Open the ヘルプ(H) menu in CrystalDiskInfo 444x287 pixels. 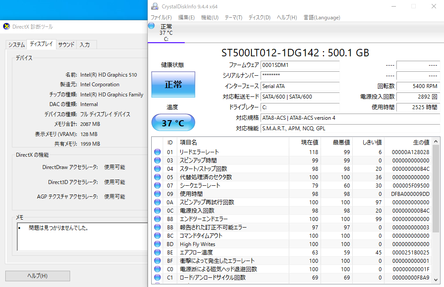click(287, 18)
